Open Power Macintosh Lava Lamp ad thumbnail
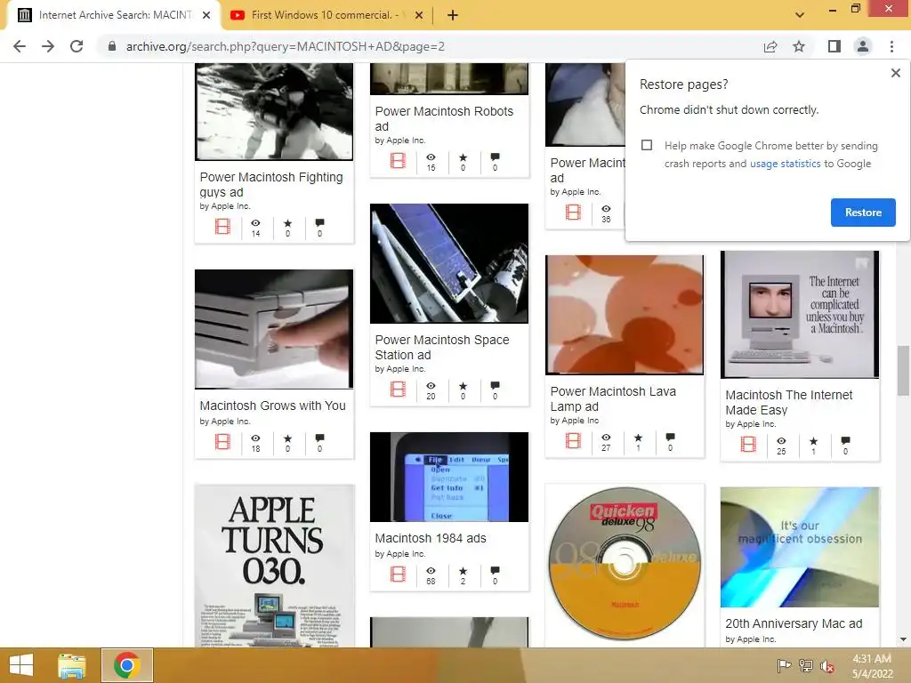This screenshot has width=911, height=683. [x=625, y=315]
